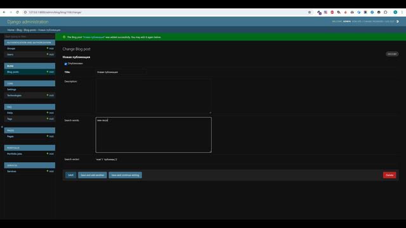The width and height of the screenshot is (406, 228).
Task: Add a new Service via sidebar Add
Action: 51,172
